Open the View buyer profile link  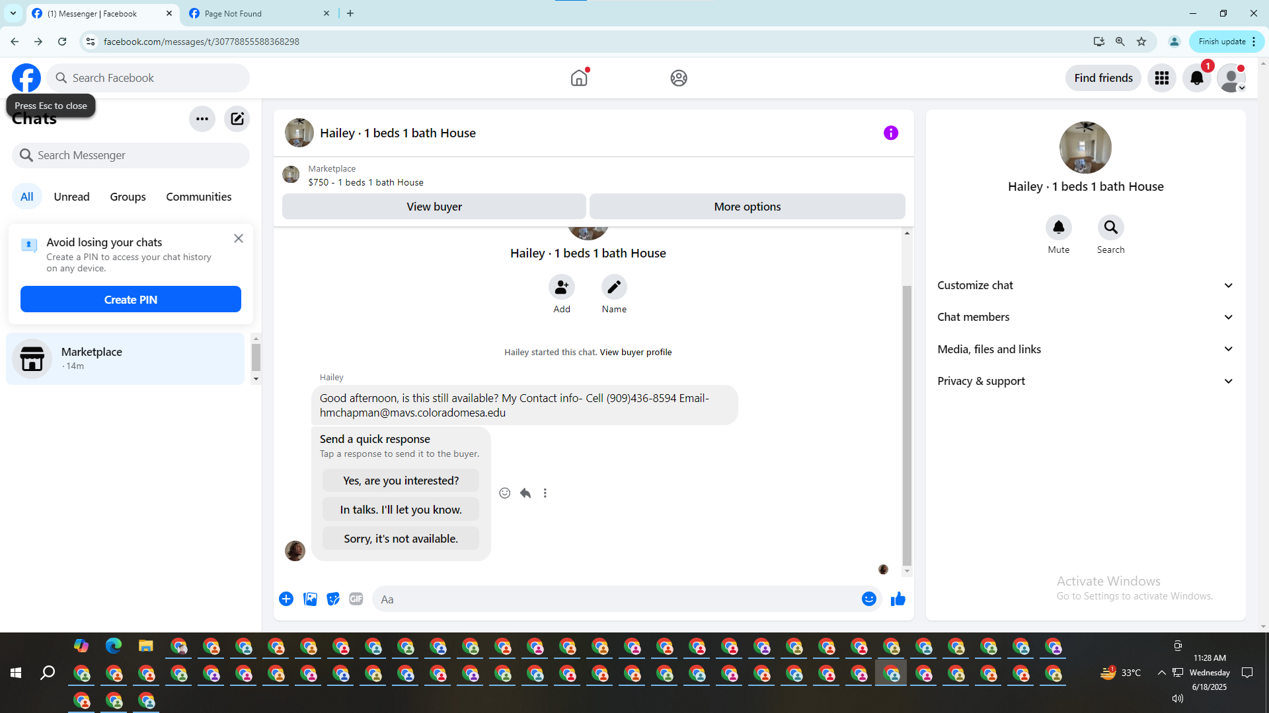click(635, 352)
